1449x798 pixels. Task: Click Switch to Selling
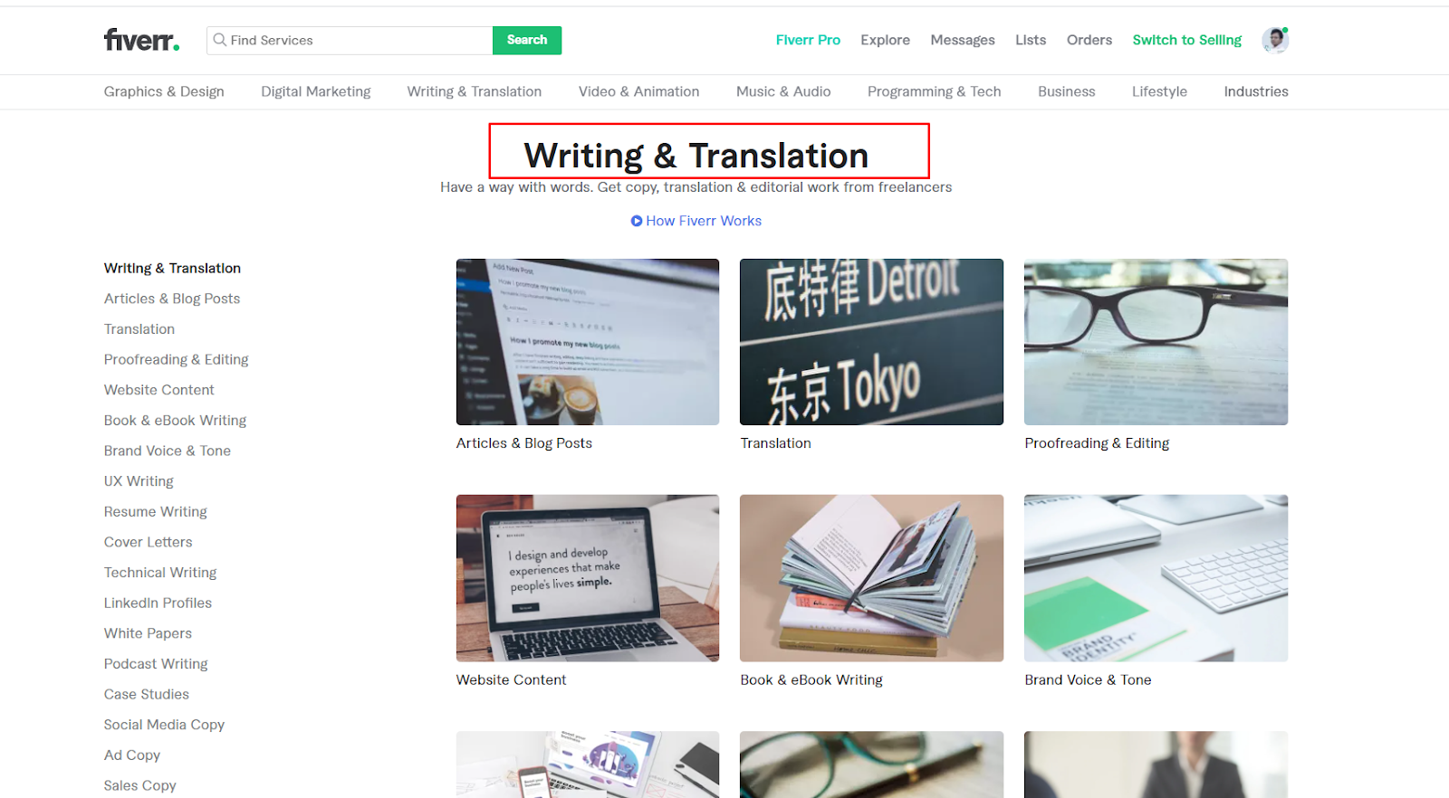(x=1187, y=40)
